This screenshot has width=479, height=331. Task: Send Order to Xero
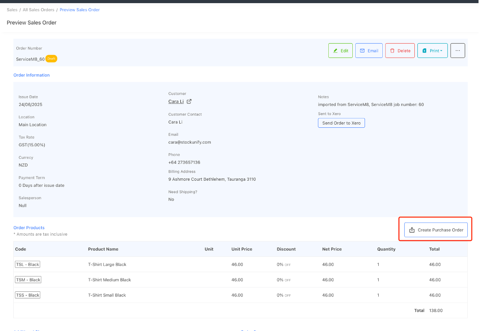tap(341, 123)
